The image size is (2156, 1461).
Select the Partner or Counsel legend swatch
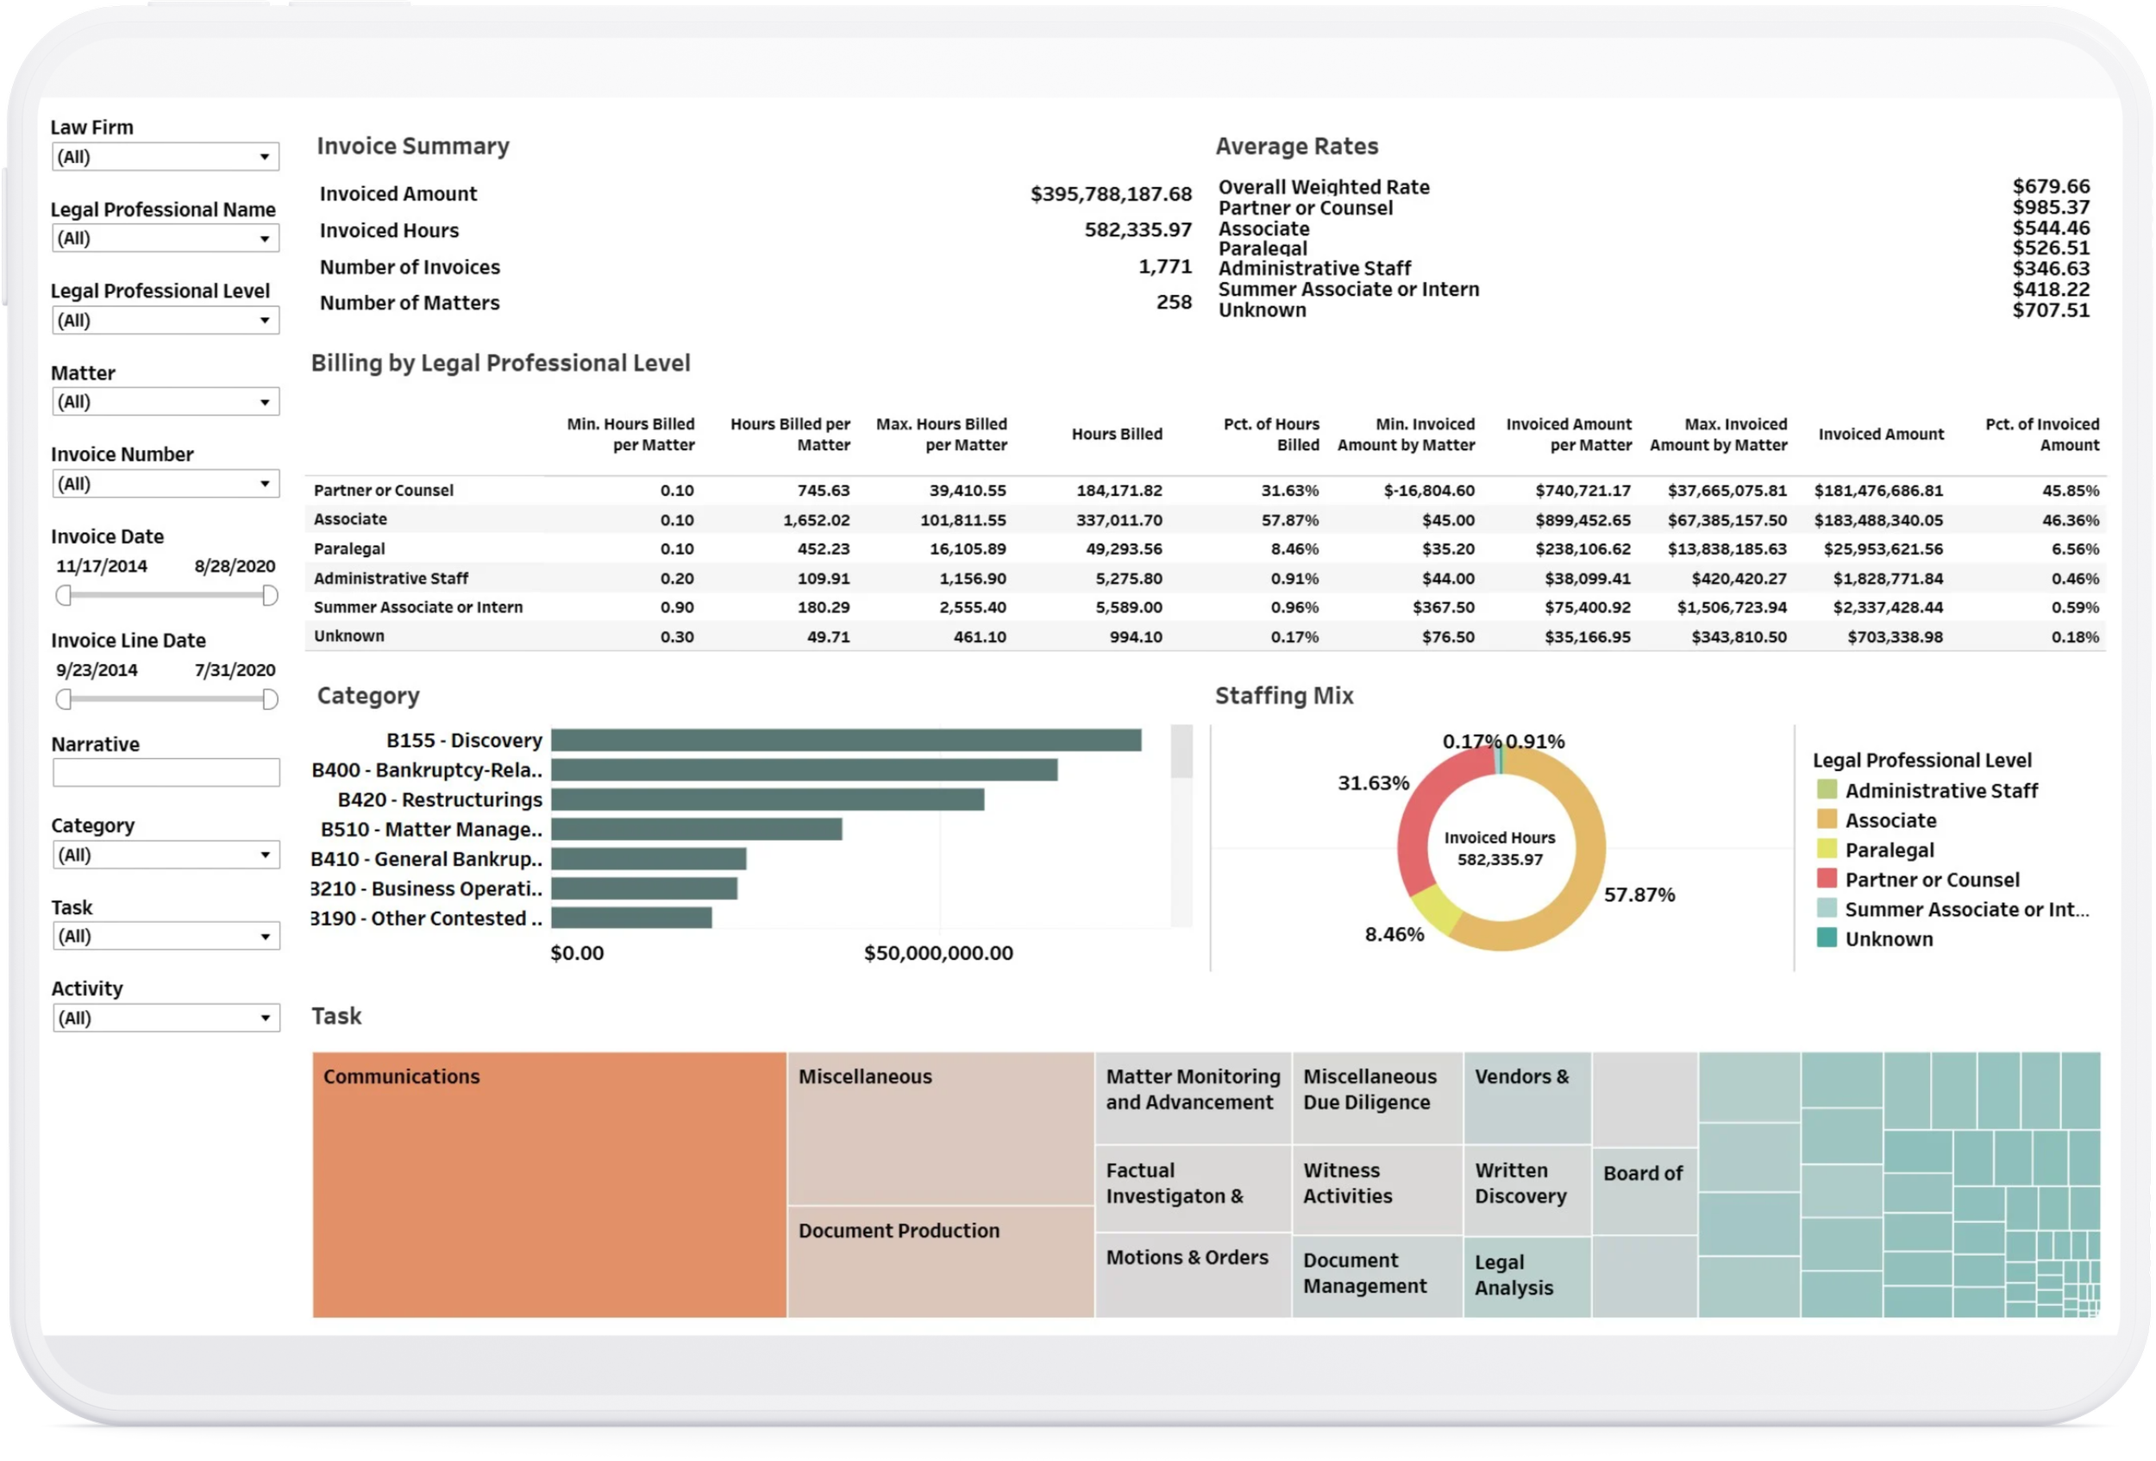1826,879
